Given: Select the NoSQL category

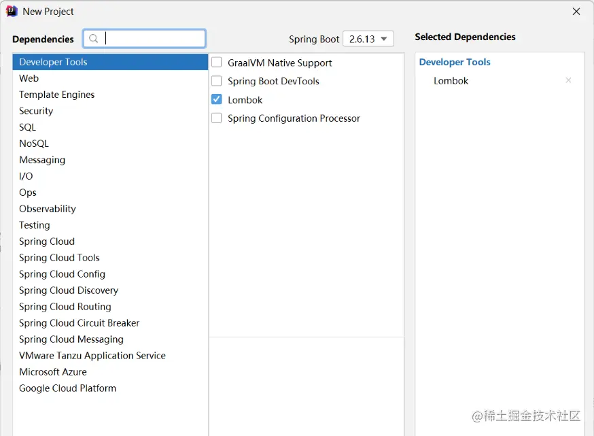Looking at the screenshot, I should [110, 144].
